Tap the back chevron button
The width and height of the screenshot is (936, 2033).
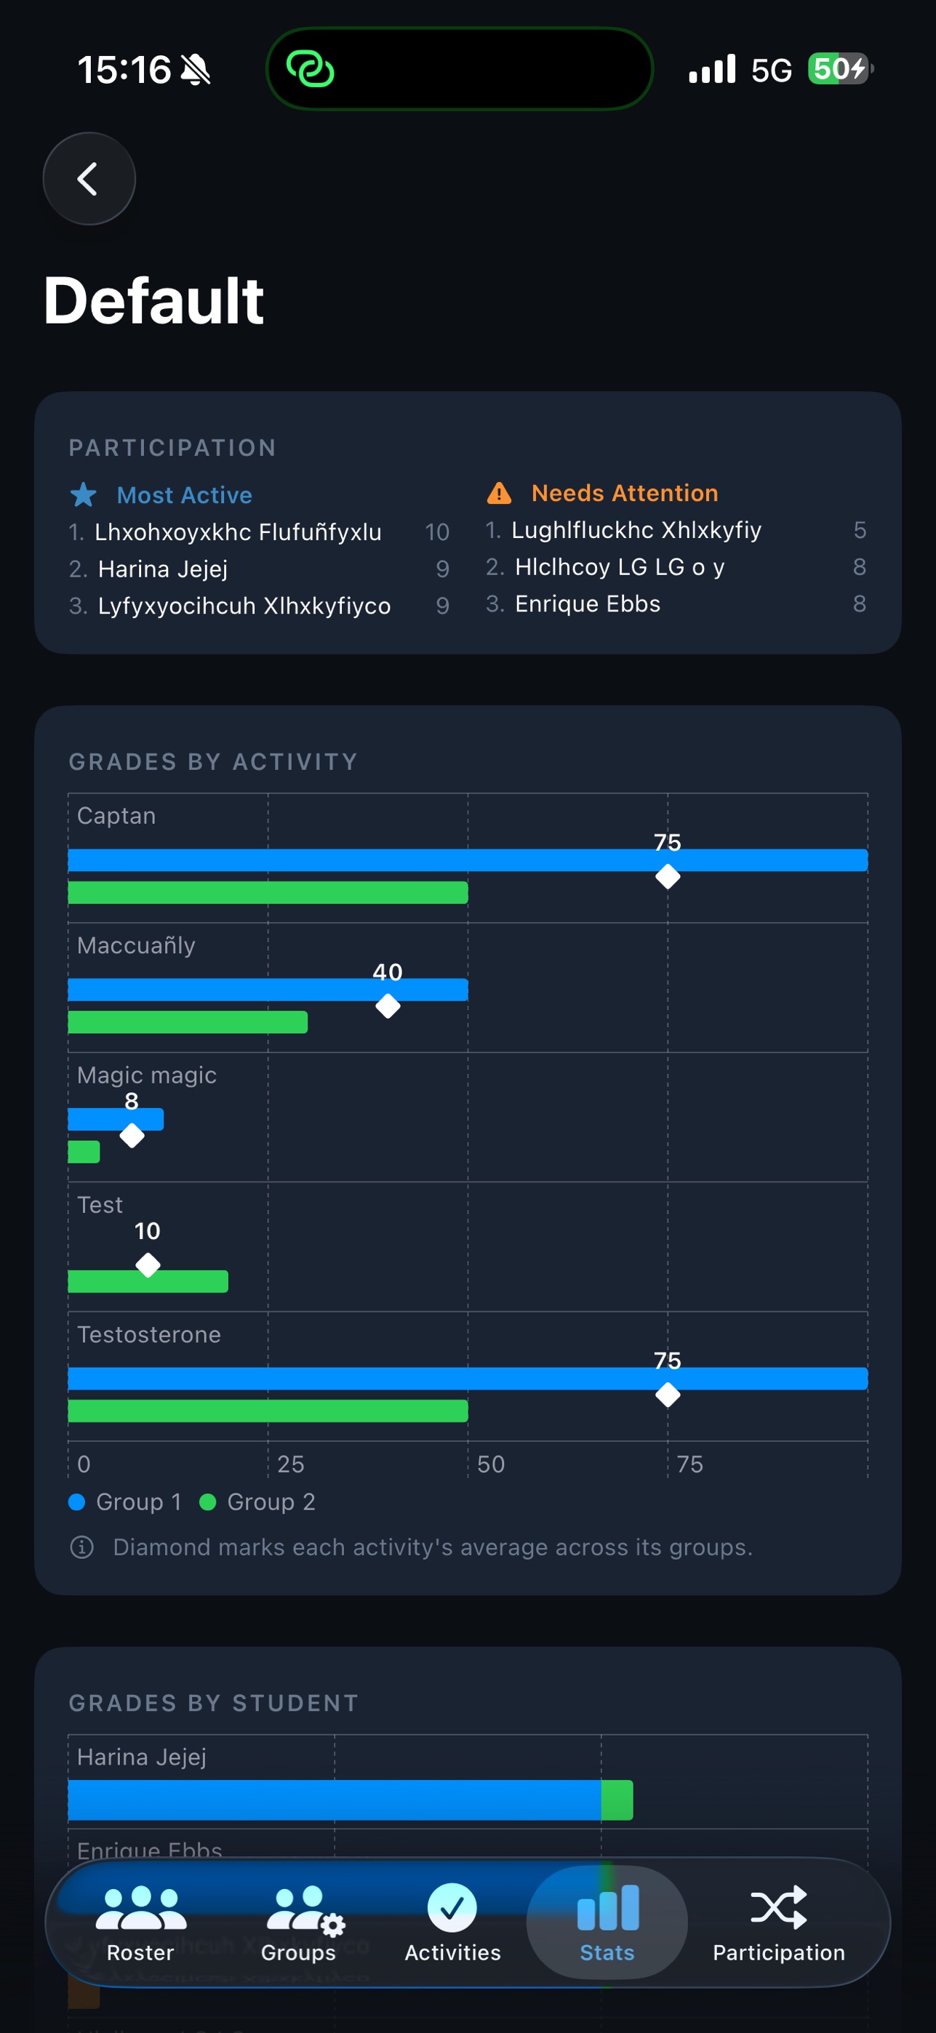(x=89, y=178)
